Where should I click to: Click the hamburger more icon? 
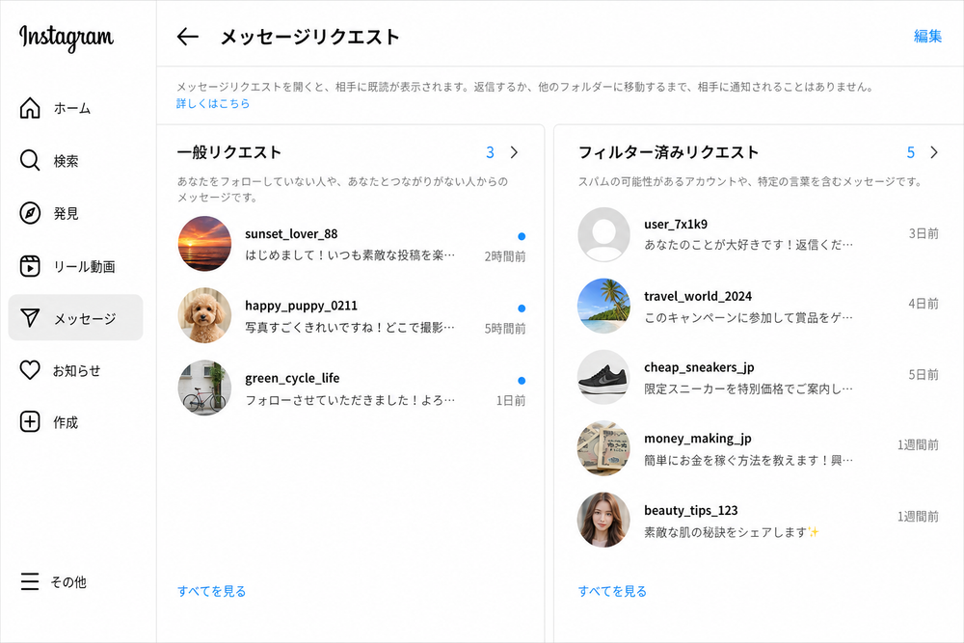30,581
